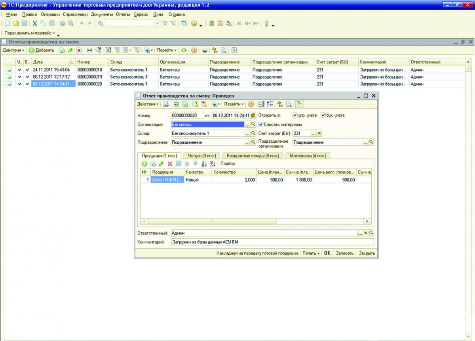Viewport: 475px width, 341px height.
Task: Toggle the упр. учете checkbox
Action: (x=295, y=115)
